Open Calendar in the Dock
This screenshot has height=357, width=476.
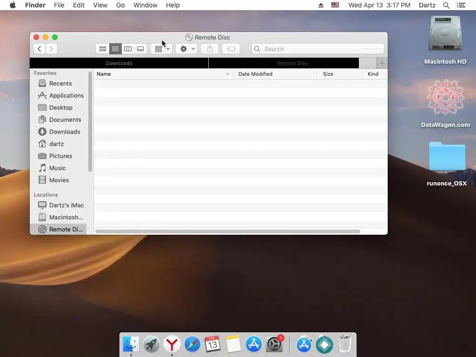pyautogui.click(x=212, y=344)
